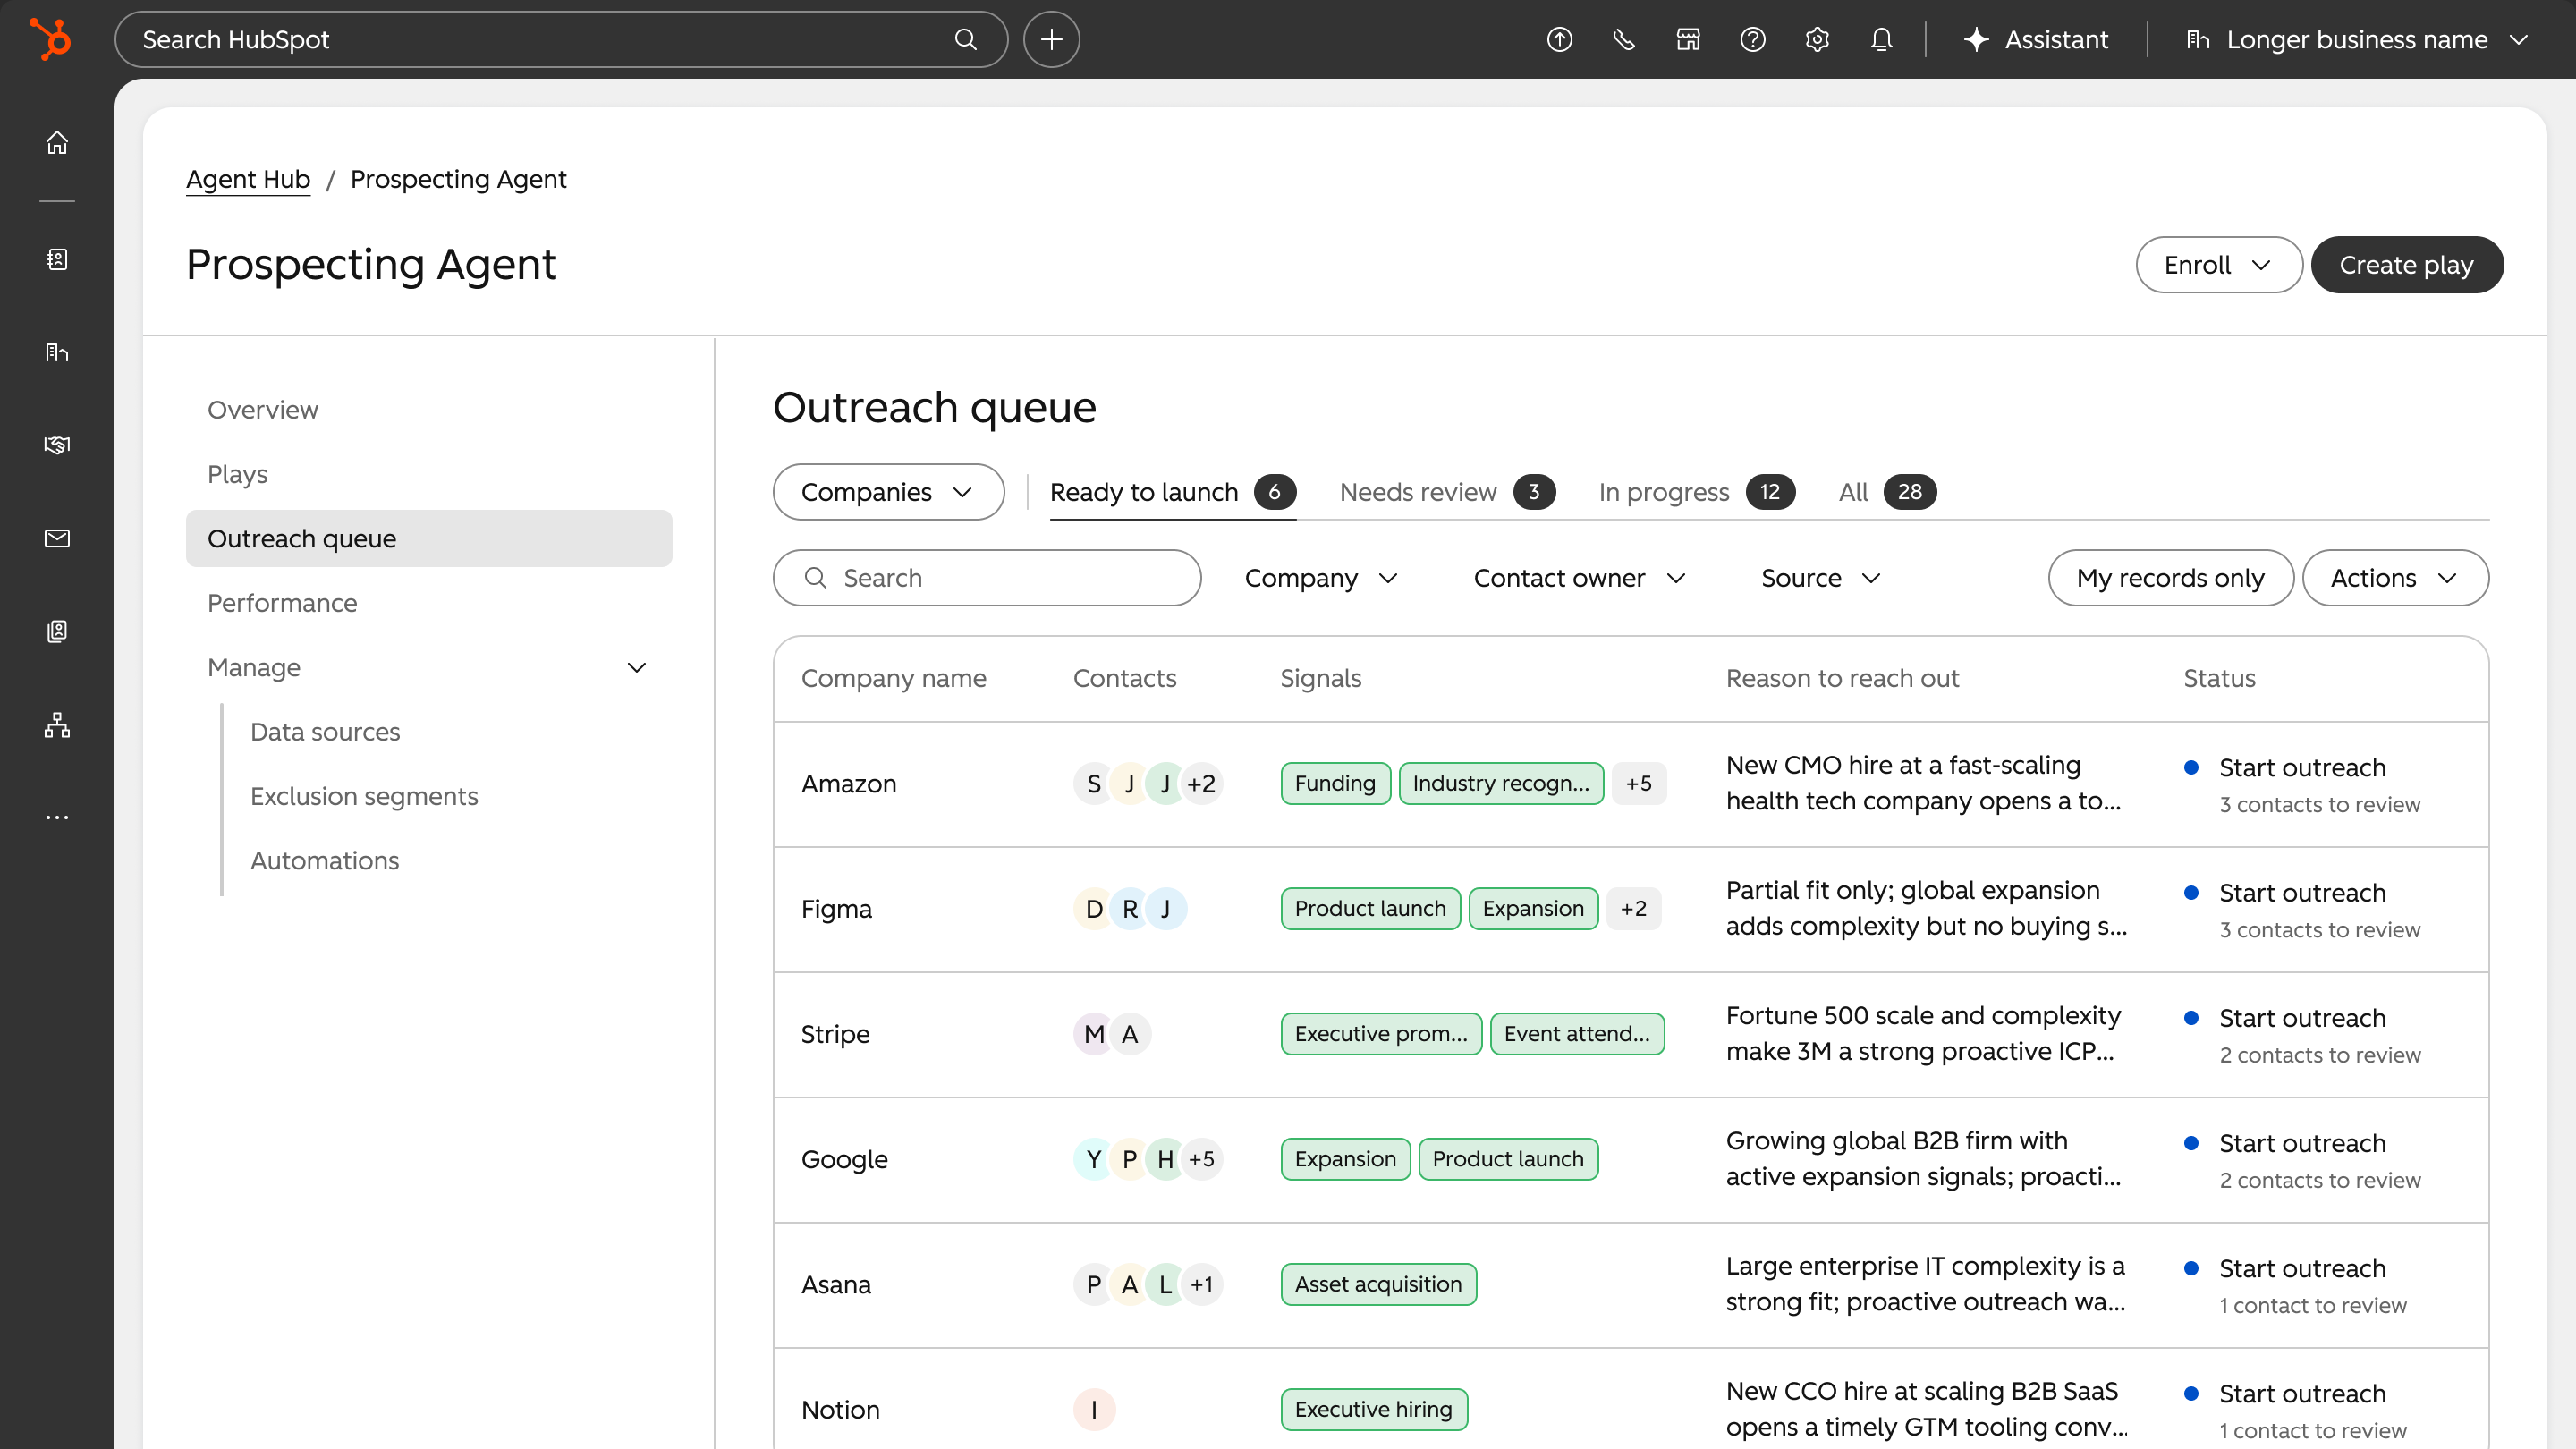
Task: Open the calling phone icon
Action: point(1623,39)
